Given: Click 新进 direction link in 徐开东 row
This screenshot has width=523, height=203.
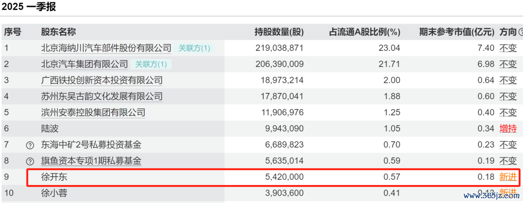Looking at the screenshot, I should click(x=508, y=177).
